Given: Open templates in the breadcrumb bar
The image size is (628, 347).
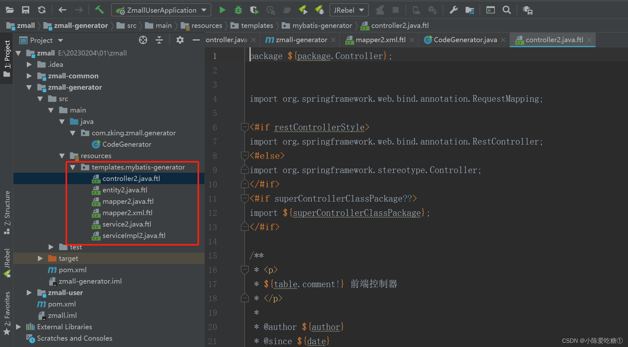Looking at the screenshot, I should click(x=257, y=25).
